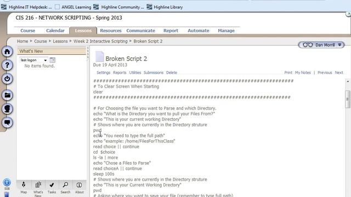
Task: Click the content scrollbar thumb
Action: pos(347,99)
